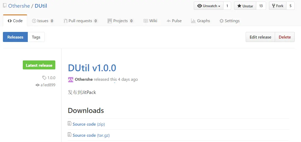Screen dimensions: 301x142
Task: Click the Wiki book icon
Action: pos(146,21)
